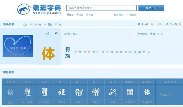Click the double-arrow separator after 人部
The image size is (183, 107).
click(31, 24)
